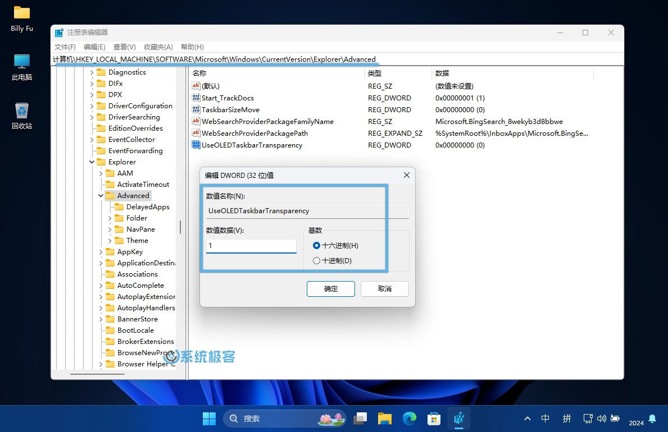Open Task View in the taskbar
Screen dimensions: 668x432
[360, 419]
